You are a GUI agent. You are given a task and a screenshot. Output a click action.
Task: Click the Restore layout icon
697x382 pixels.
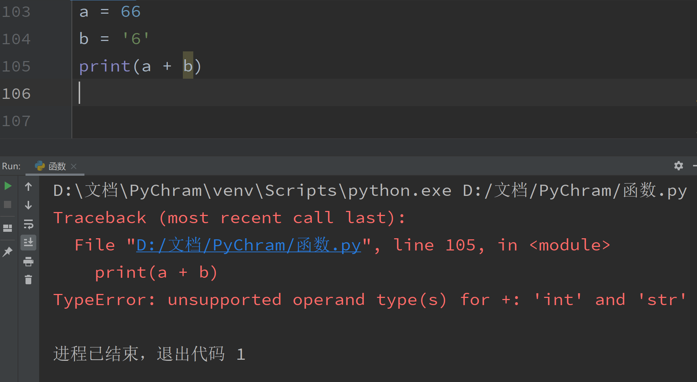click(x=8, y=228)
